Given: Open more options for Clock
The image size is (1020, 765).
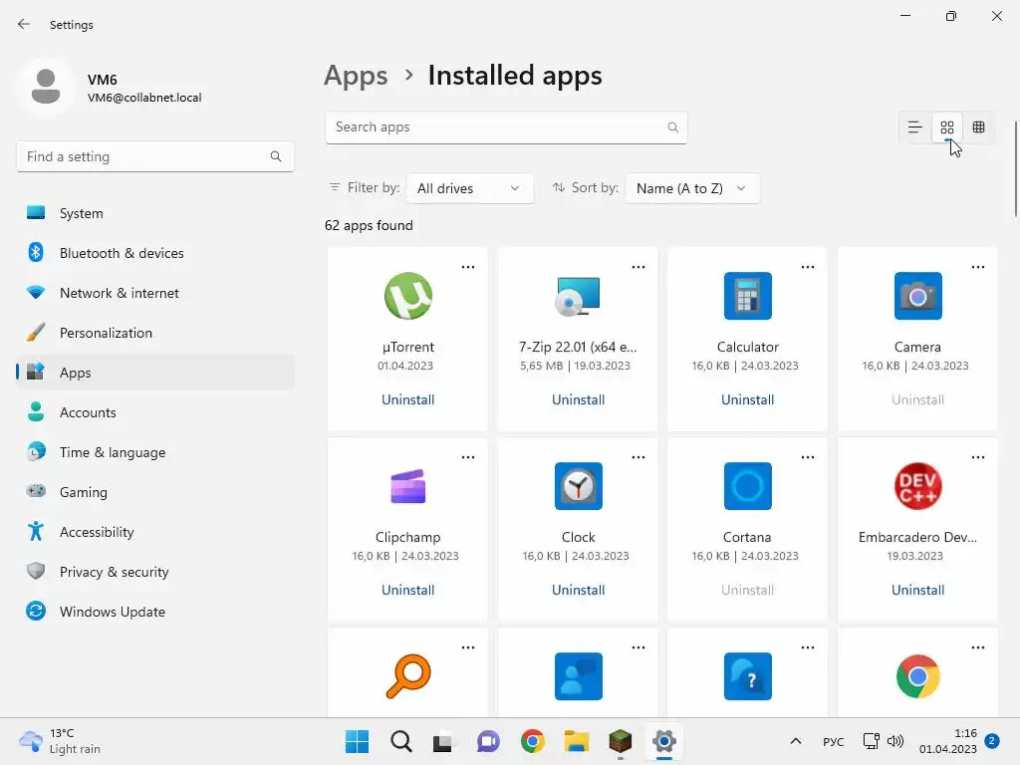Looking at the screenshot, I should coord(638,457).
